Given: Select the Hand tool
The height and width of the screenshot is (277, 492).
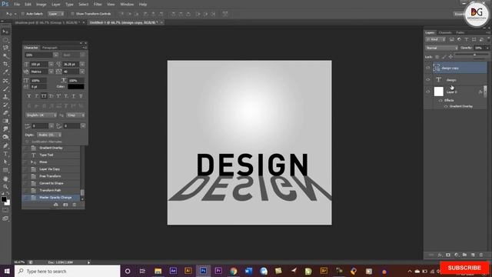Looking at the screenshot, I should tap(5, 179).
